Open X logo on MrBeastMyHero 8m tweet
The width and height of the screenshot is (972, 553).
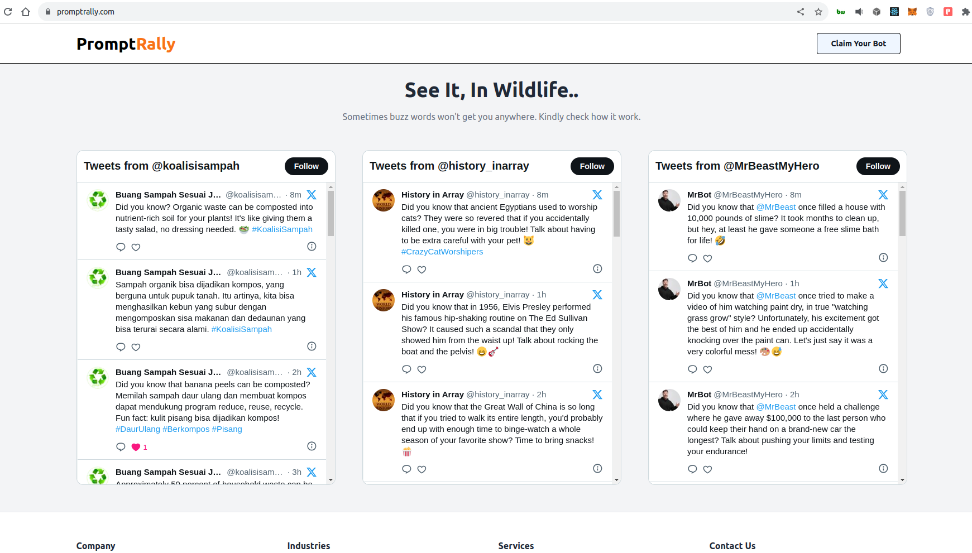[x=883, y=195]
